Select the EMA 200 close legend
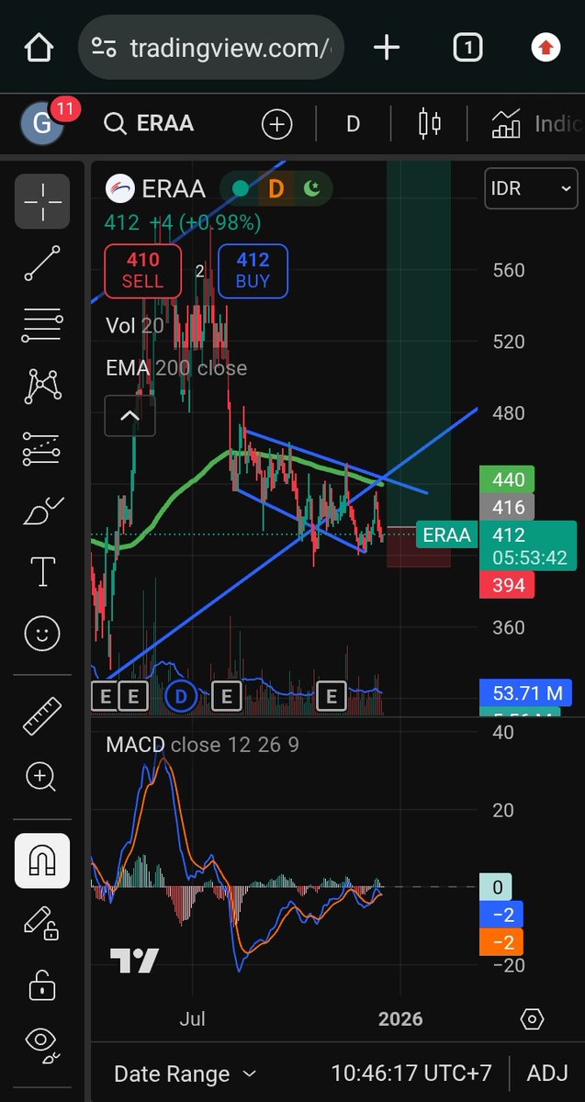The image size is (585, 1102). point(176,368)
